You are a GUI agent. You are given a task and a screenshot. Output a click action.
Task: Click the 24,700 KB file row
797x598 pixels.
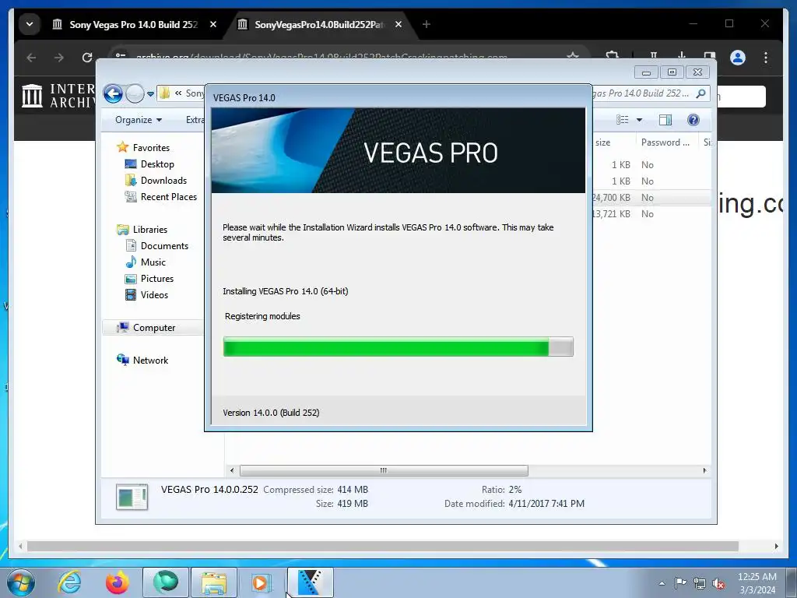651,198
